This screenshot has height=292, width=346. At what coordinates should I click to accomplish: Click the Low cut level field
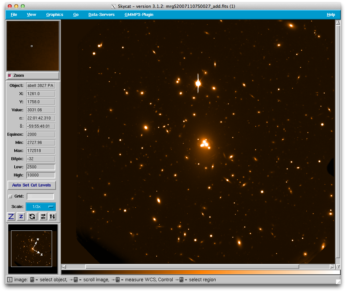(41, 167)
